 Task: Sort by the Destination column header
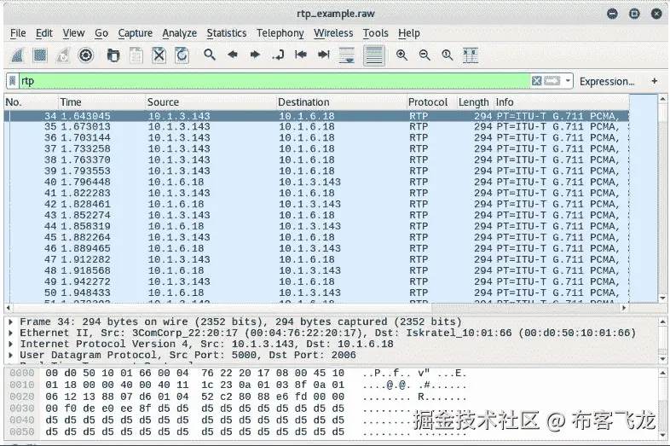342,102
